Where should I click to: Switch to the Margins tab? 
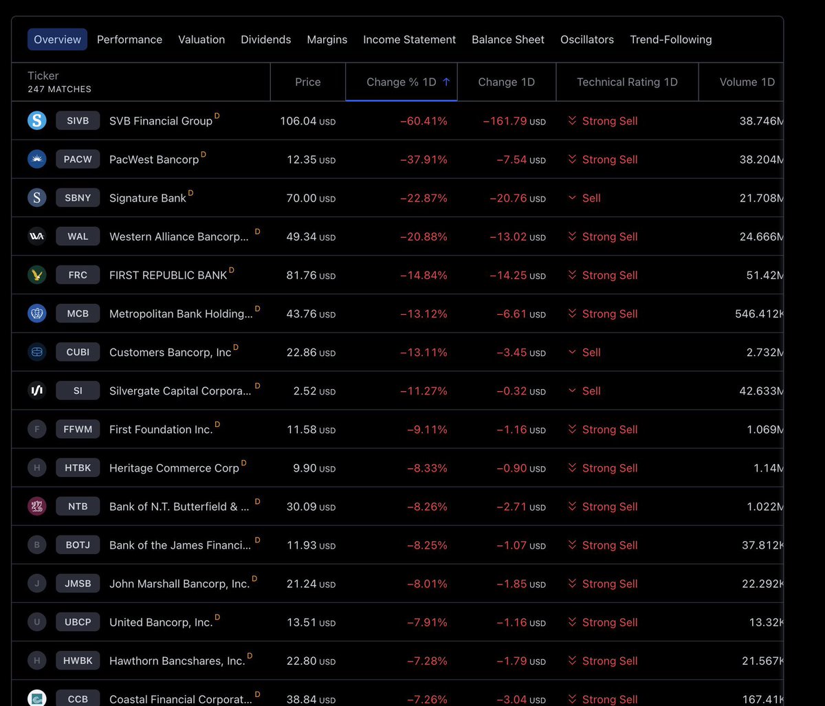327,39
